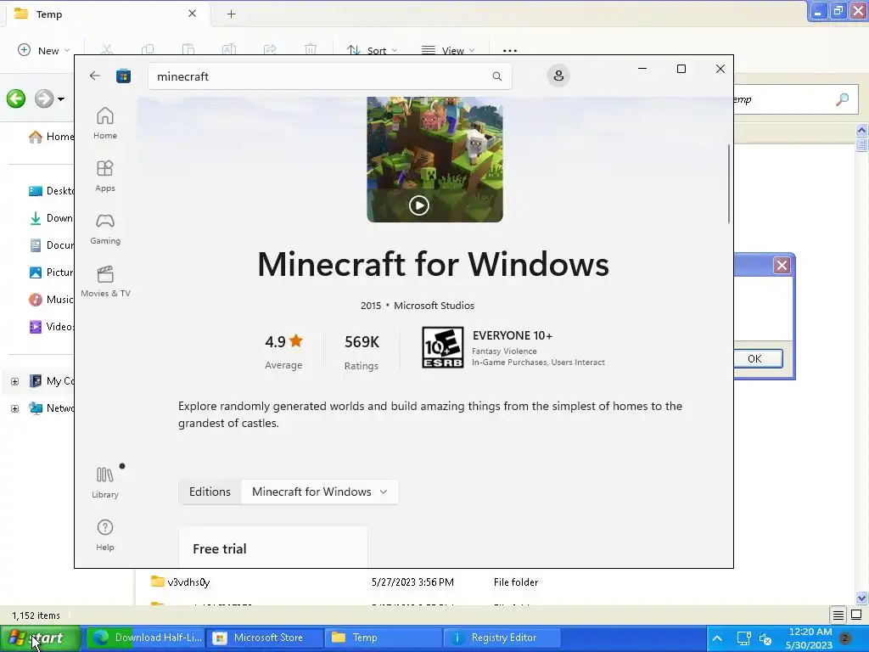Open Library in Store sidebar
869x652 pixels.
[105, 482]
